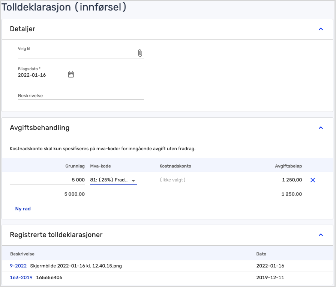Viewport: 336px width, 287px height.
Task: Click the Grunnlag total 5 000,00
Action: pyautogui.click(x=74, y=194)
